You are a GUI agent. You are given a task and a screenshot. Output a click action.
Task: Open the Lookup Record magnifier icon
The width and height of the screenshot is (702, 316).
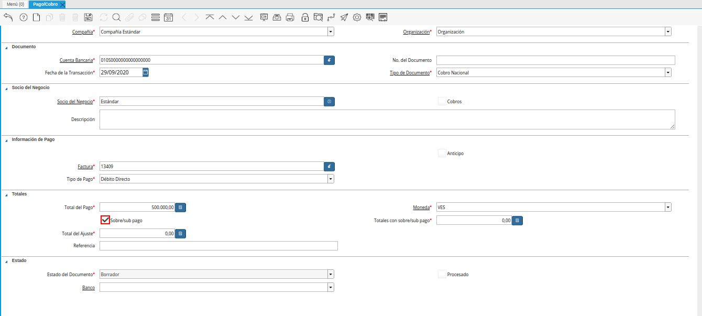116,17
